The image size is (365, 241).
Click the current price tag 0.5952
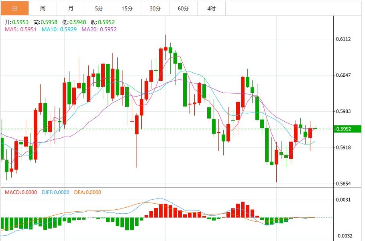(348, 129)
